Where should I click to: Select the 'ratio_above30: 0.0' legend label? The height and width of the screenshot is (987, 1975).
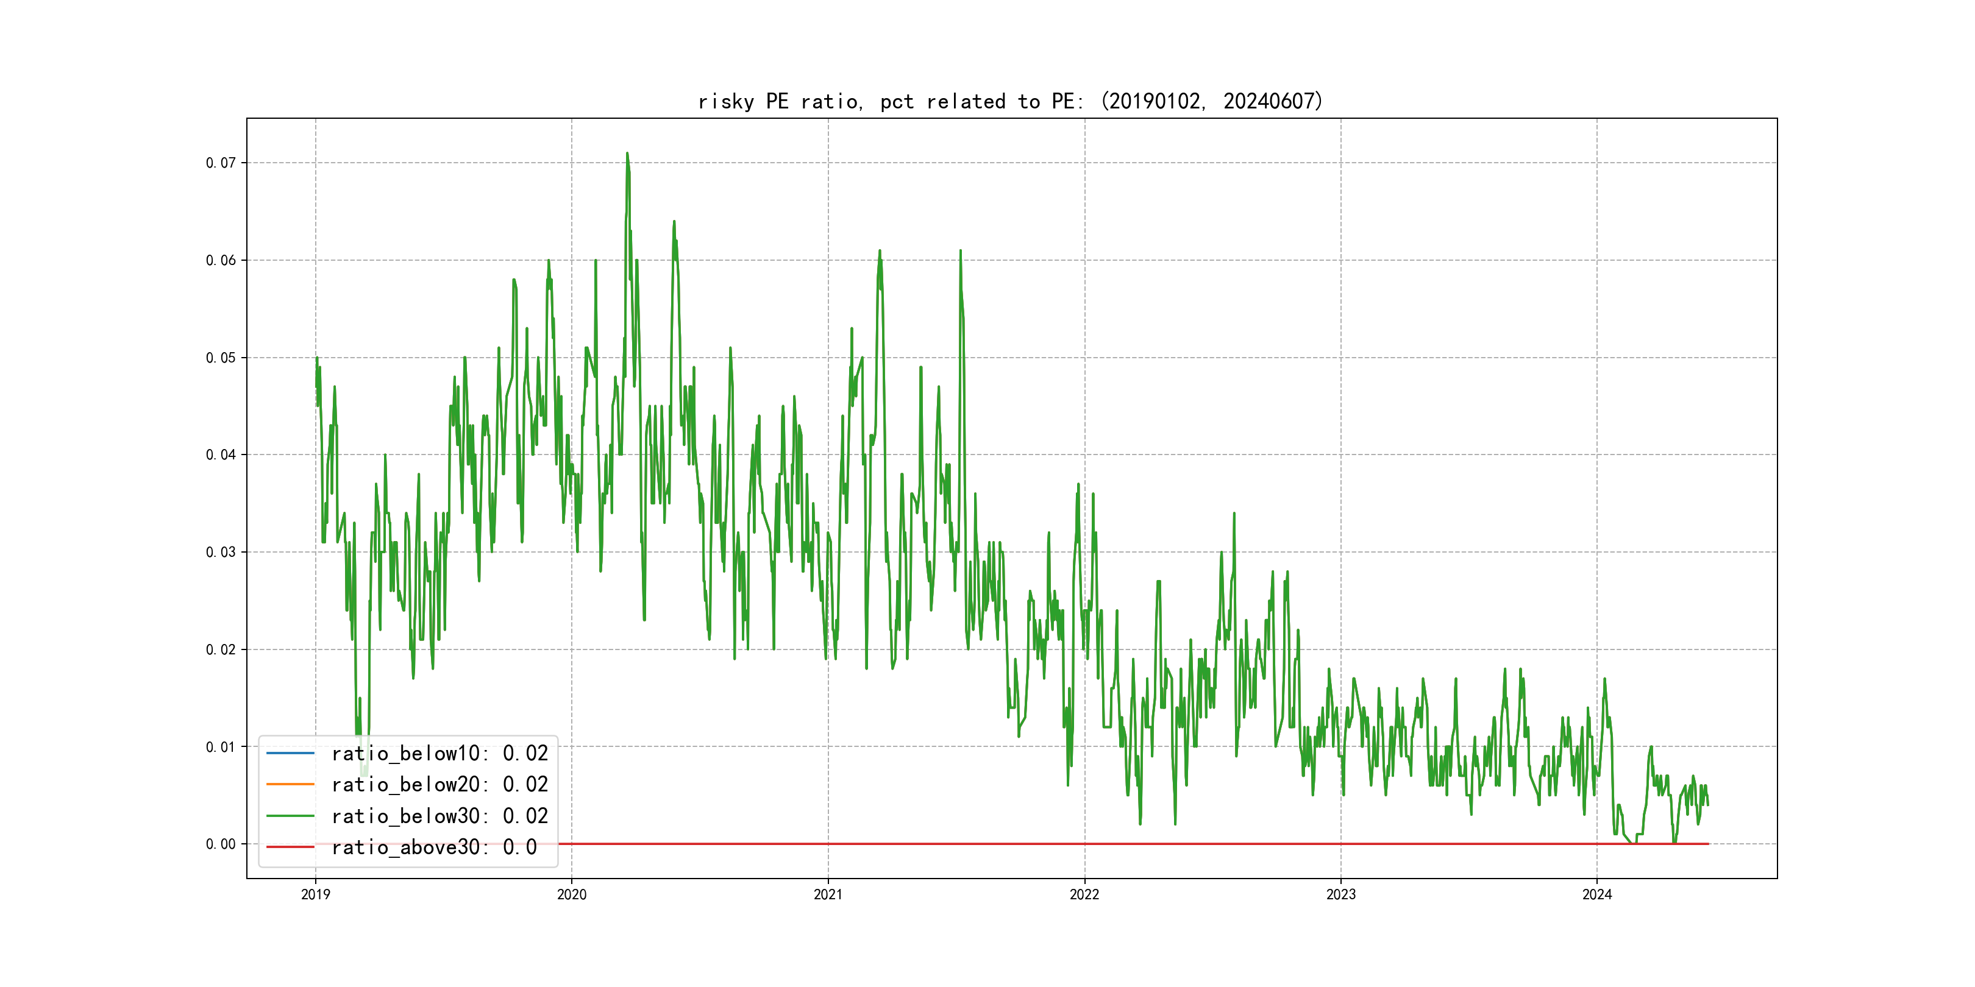coord(433,847)
